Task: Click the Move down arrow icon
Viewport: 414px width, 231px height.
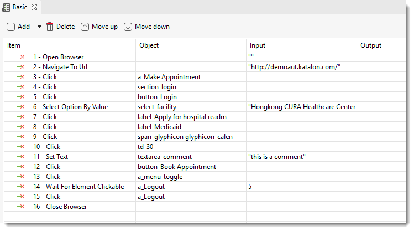Action: click(x=128, y=27)
